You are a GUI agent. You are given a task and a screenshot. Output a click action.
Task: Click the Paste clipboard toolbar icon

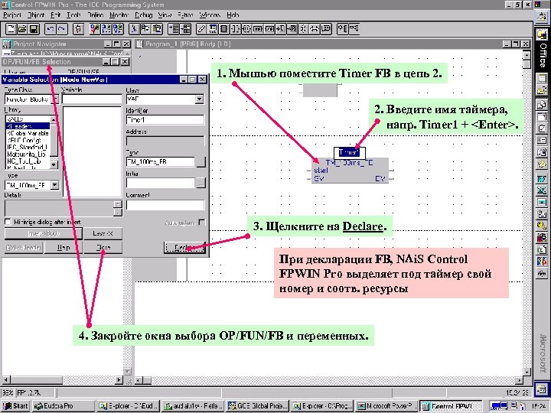pos(157,29)
